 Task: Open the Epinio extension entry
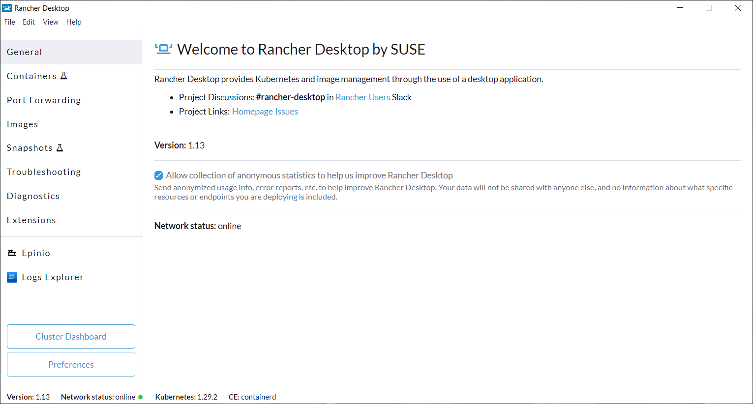[x=71, y=253]
